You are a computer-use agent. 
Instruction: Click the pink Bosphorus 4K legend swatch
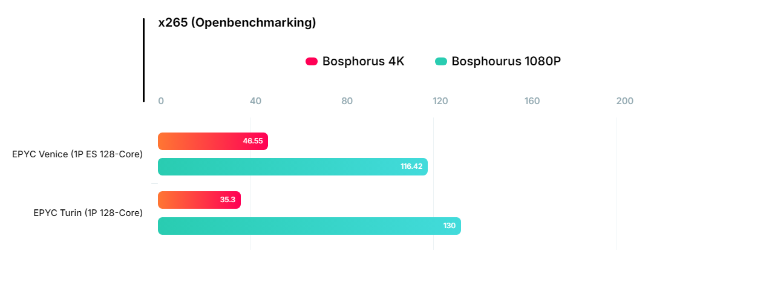pos(312,61)
